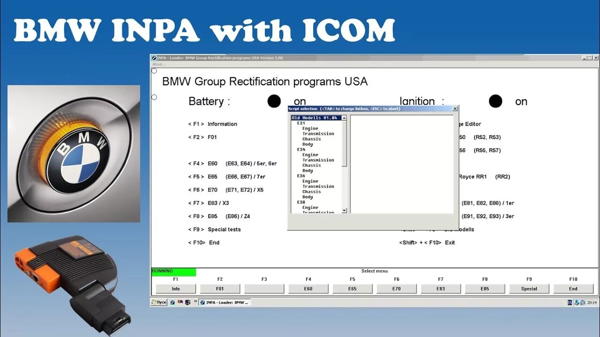Viewport: 600px width, 337px height.
Task: Click the F8 E85 Z4 line
Action: (x=219, y=216)
